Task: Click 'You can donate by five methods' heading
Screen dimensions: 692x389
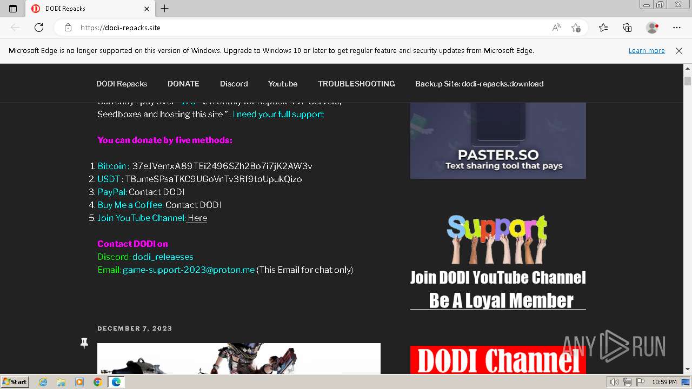Action: 165,140
